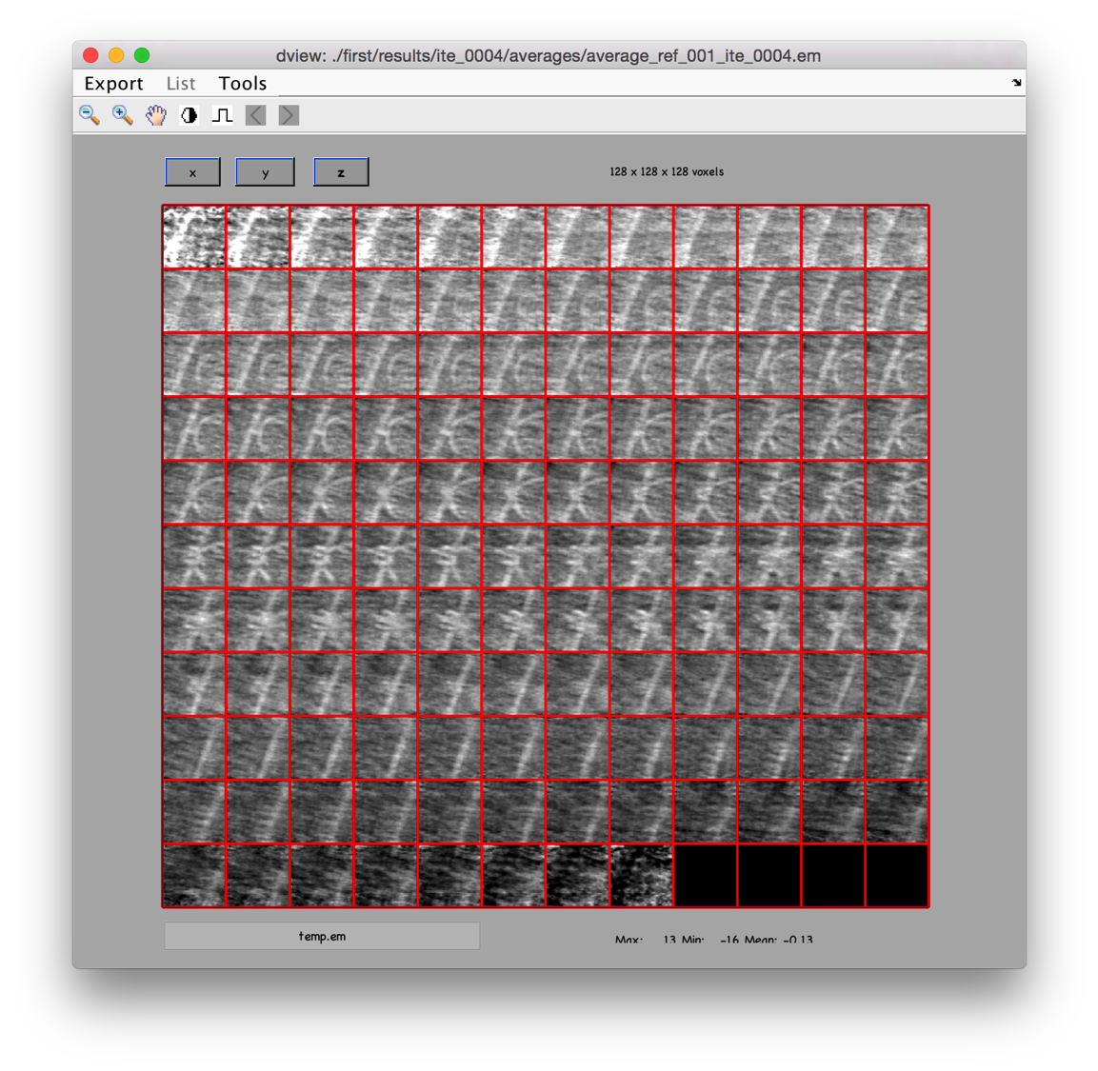Go to previous with left arrow
The image size is (1098, 1071).
point(255,115)
